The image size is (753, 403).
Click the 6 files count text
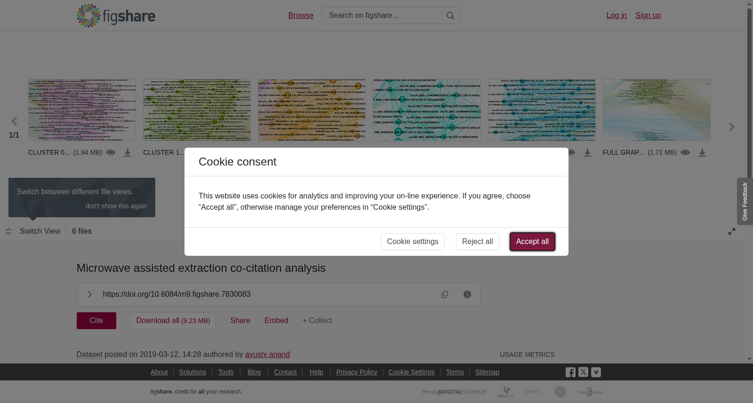[x=82, y=231]
